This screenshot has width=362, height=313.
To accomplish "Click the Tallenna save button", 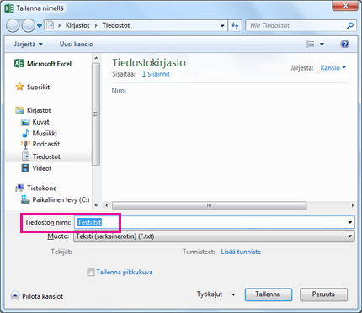I will [x=269, y=294].
